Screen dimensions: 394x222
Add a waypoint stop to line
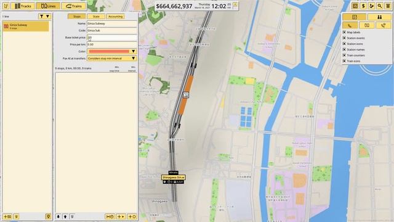121,216
